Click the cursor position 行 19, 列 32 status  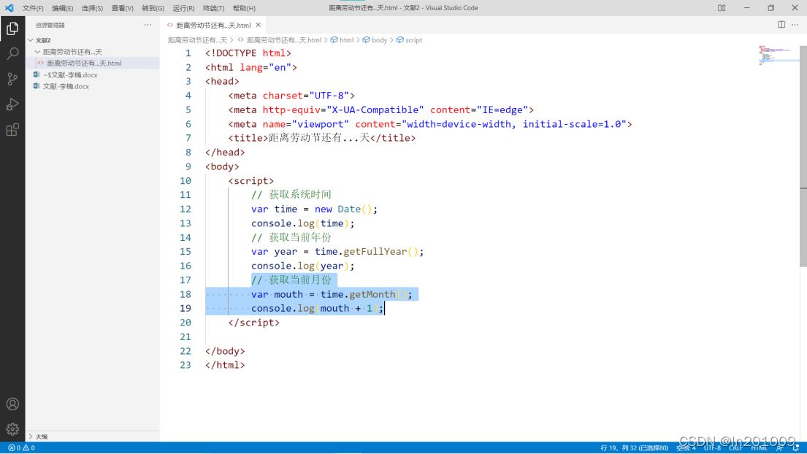(x=634, y=448)
